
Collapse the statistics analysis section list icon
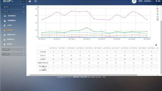pos(24,12)
